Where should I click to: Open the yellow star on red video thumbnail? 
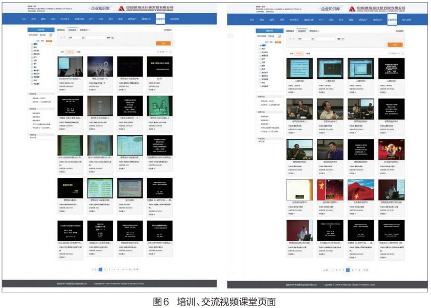point(330,190)
